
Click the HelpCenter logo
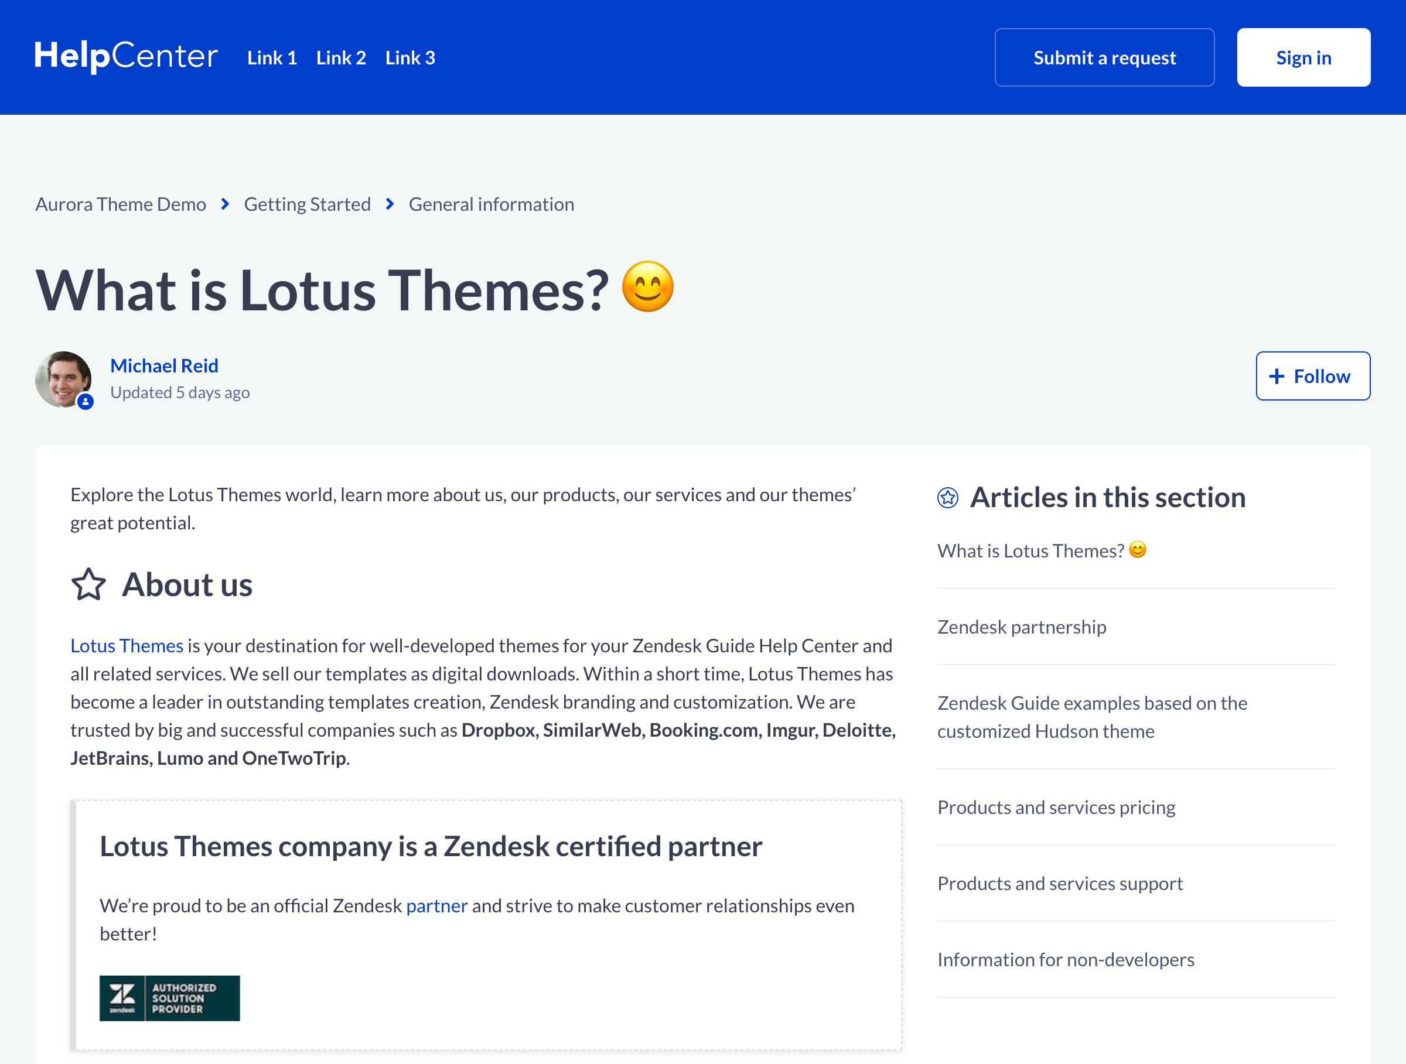tap(126, 57)
